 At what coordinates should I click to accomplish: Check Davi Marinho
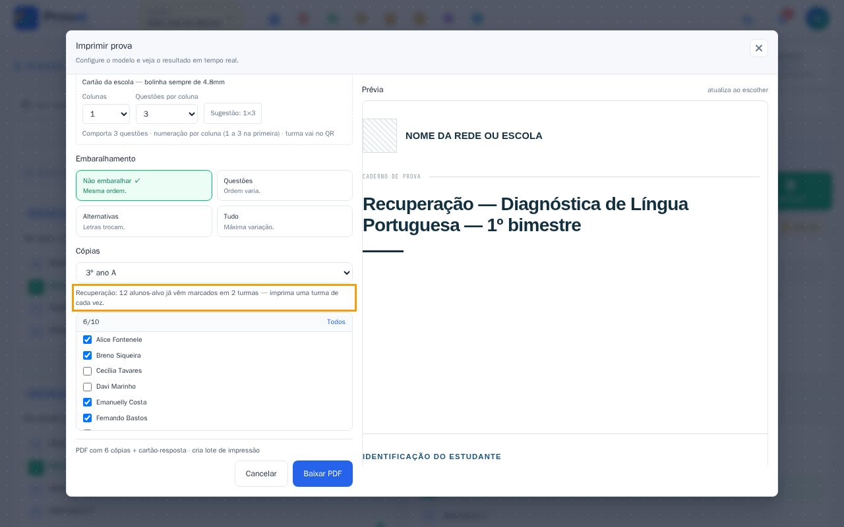(87, 387)
